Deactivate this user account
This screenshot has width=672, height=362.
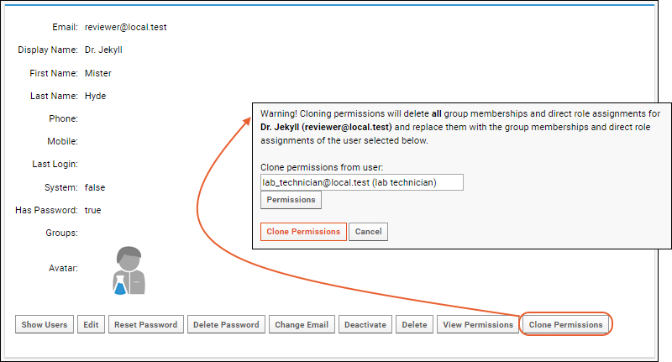pos(365,325)
